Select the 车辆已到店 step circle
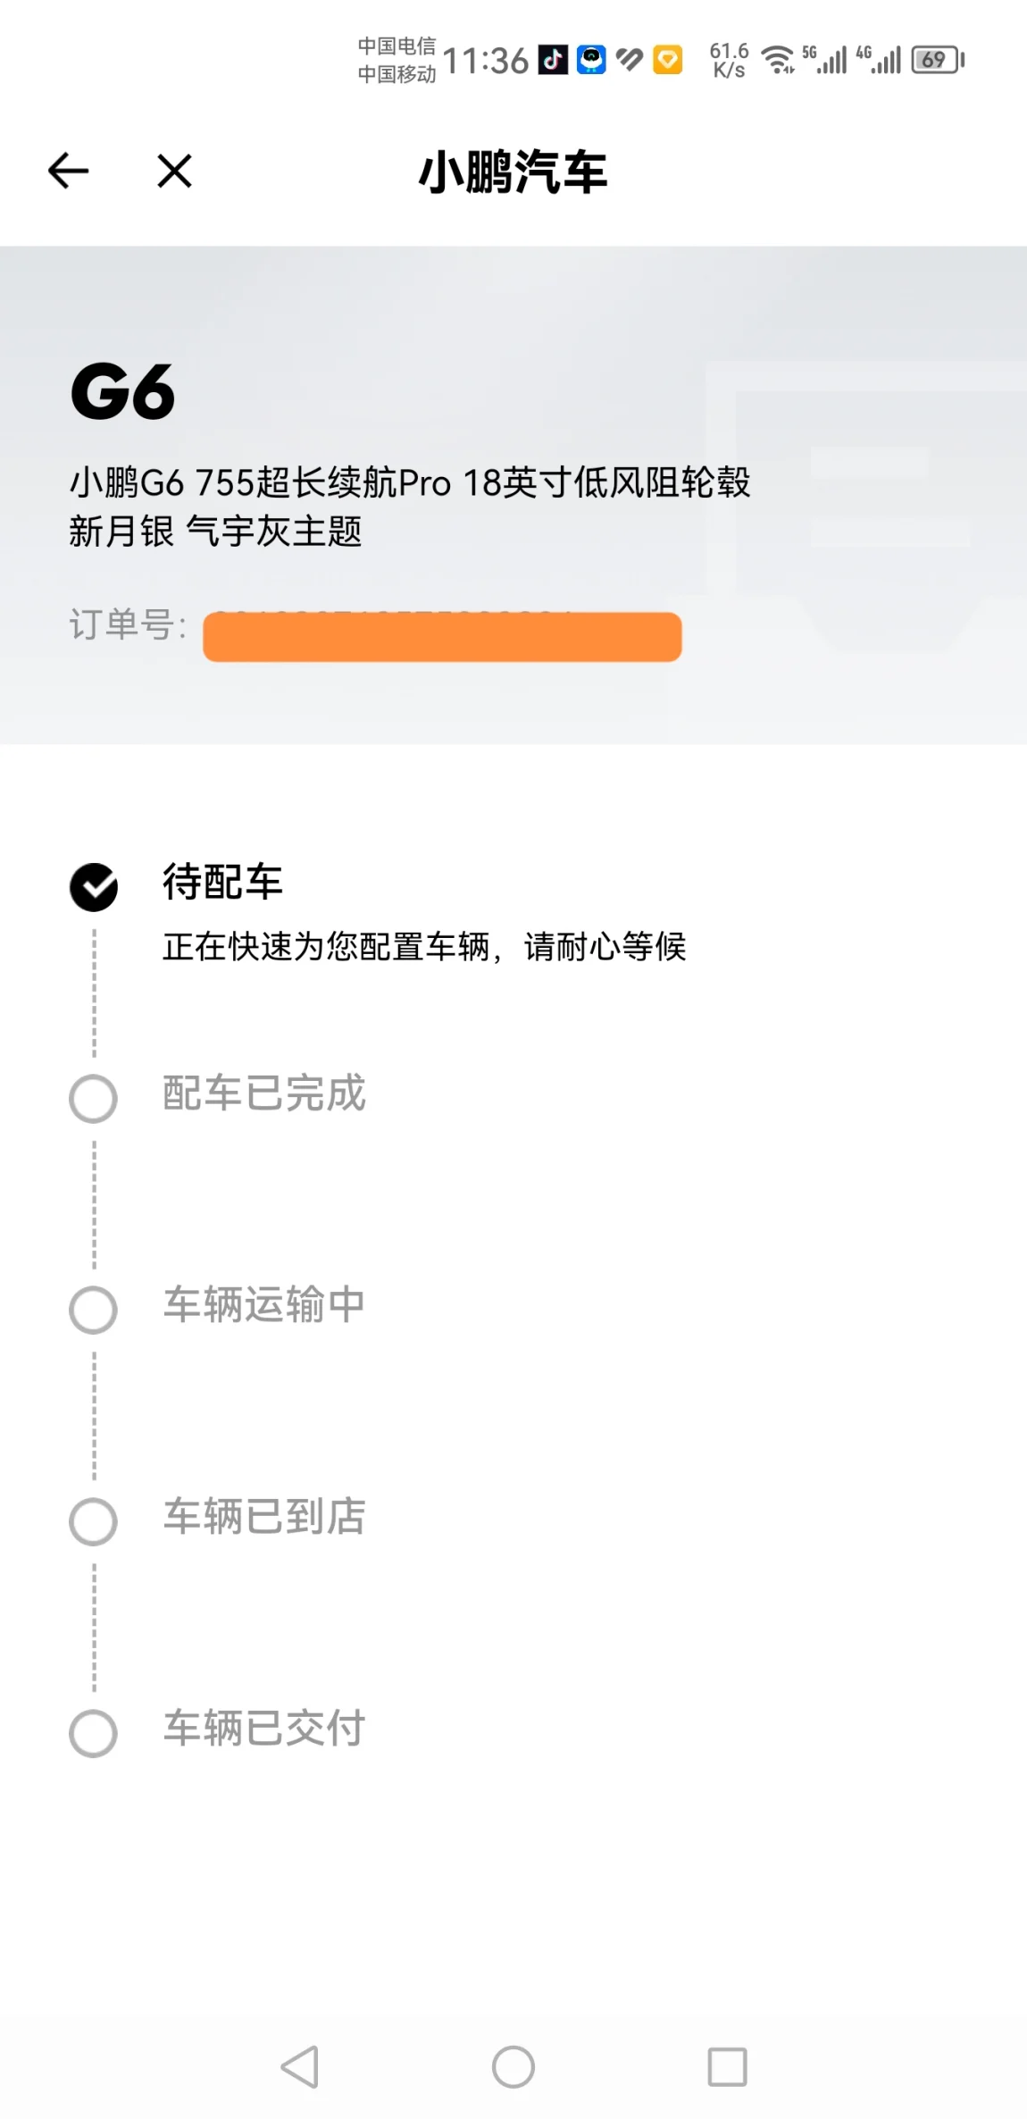This screenshot has height=2119, width=1027. tap(94, 1521)
